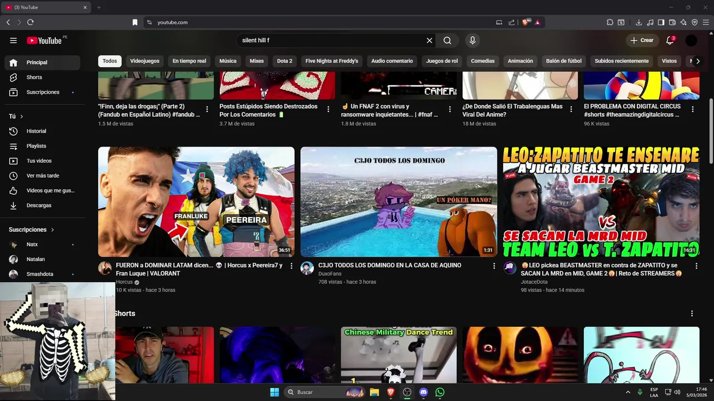
Task: Go back with browser back arrow
Action: tap(8, 22)
